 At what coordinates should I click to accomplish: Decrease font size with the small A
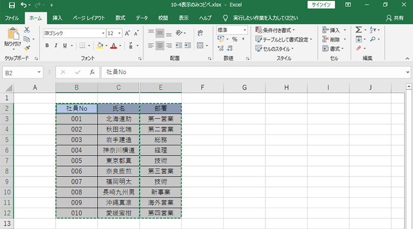click(136, 34)
